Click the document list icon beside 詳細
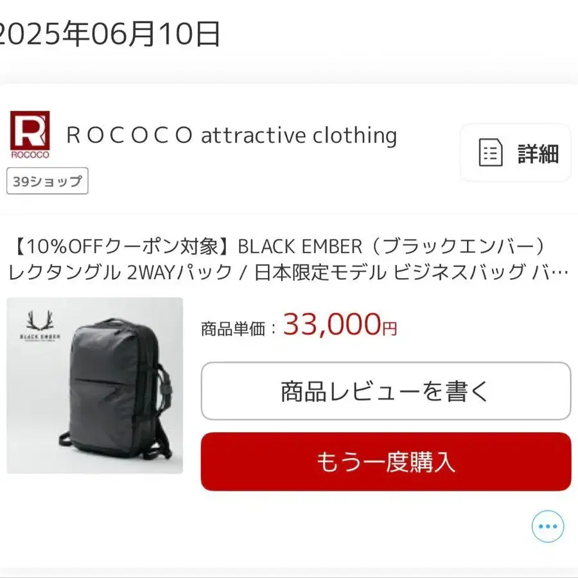Screen dimensions: 578x578 click(x=490, y=153)
